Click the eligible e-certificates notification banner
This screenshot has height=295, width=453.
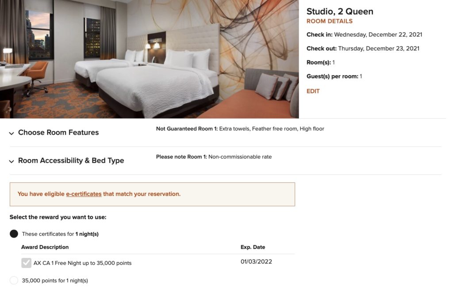coord(152,194)
